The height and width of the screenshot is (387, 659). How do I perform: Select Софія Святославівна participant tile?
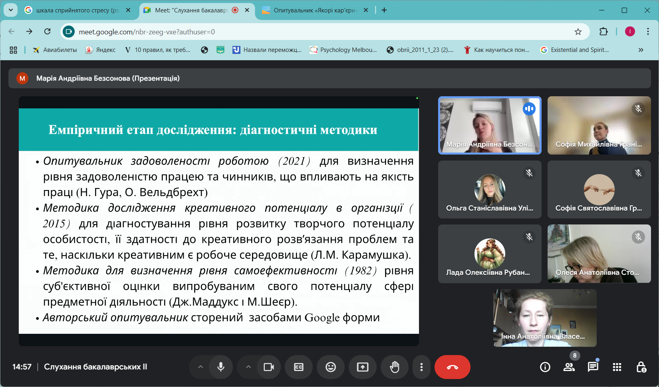(x=599, y=189)
